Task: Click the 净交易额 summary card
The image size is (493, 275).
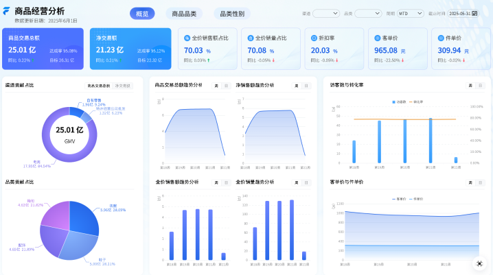Action: point(130,49)
